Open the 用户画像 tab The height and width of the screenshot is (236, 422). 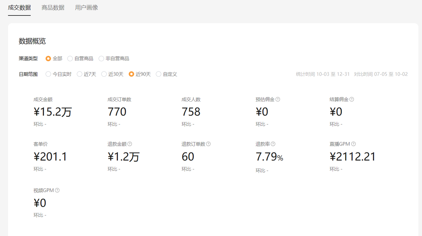click(86, 8)
